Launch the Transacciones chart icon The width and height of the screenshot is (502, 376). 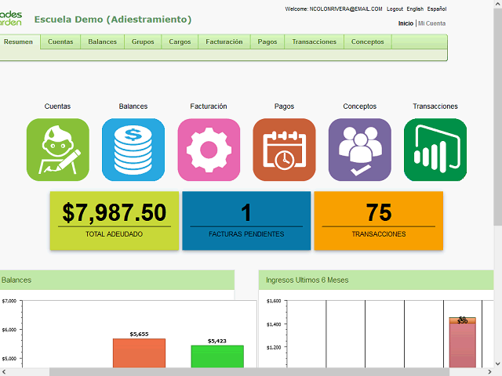pyautogui.click(x=435, y=150)
